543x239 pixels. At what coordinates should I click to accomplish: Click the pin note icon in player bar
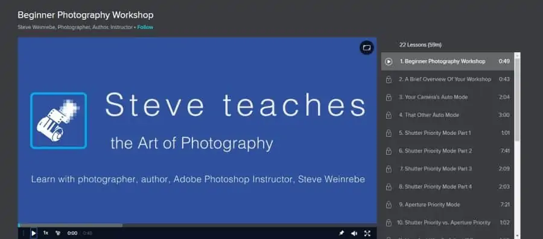[341, 233]
